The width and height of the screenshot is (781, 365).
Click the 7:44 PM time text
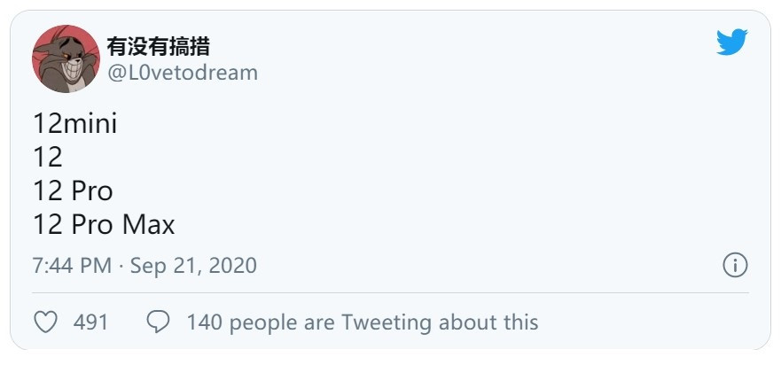click(x=72, y=266)
